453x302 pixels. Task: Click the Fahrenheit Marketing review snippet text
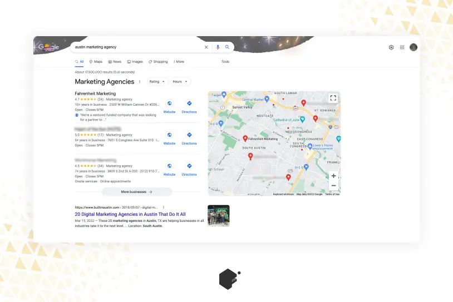tap(118, 117)
